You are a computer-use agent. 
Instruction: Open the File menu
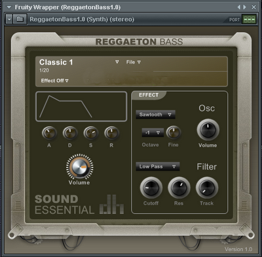point(134,62)
